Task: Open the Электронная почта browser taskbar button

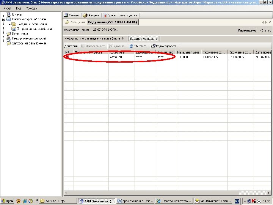Action: (x=174, y=201)
